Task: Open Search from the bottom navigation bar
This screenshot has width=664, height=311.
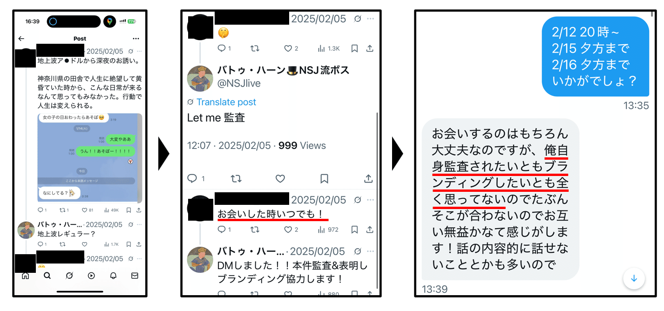Action: click(47, 276)
